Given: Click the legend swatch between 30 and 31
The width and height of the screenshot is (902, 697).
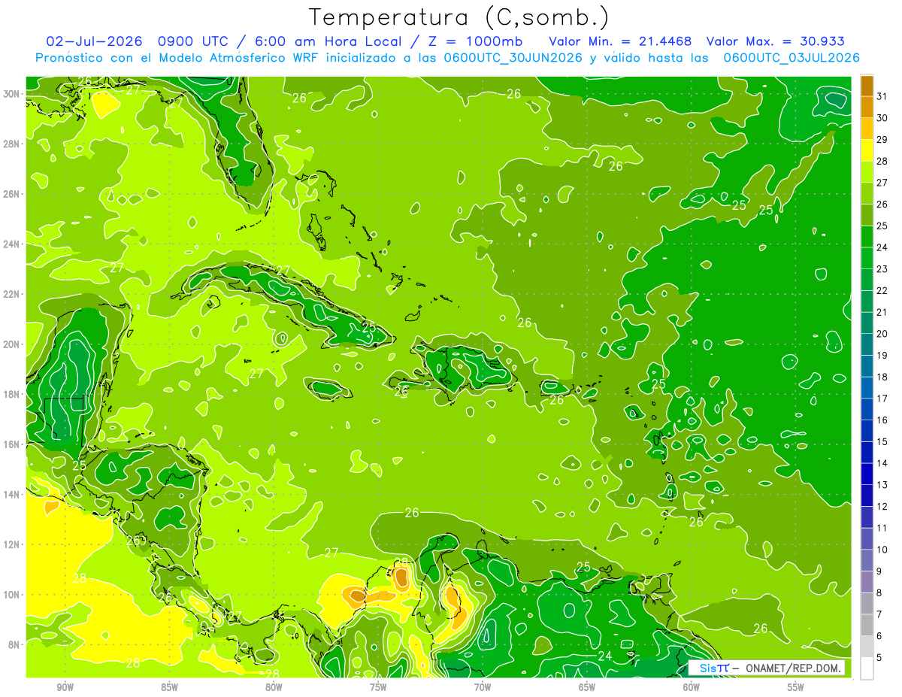Looking at the screenshot, I should [867, 106].
